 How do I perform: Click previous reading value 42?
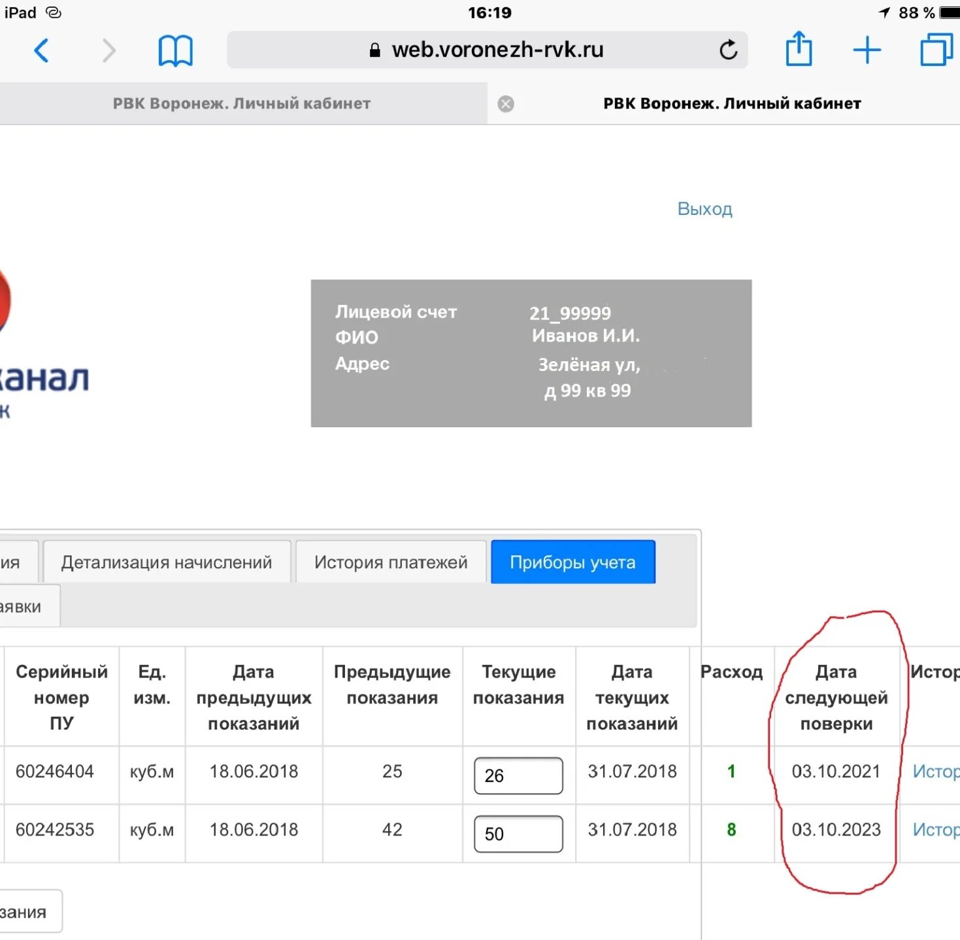392,830
